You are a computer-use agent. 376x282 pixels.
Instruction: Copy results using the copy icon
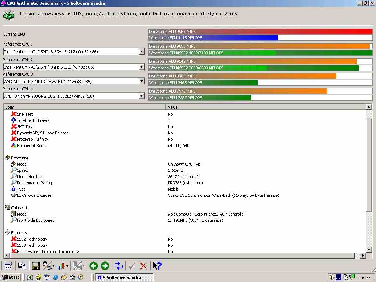point(22,266)
